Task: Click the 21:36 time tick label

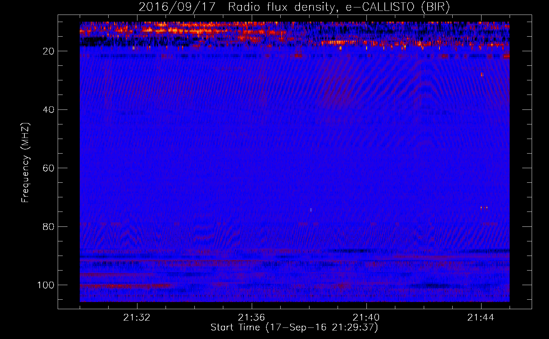Action: (251, 318)
